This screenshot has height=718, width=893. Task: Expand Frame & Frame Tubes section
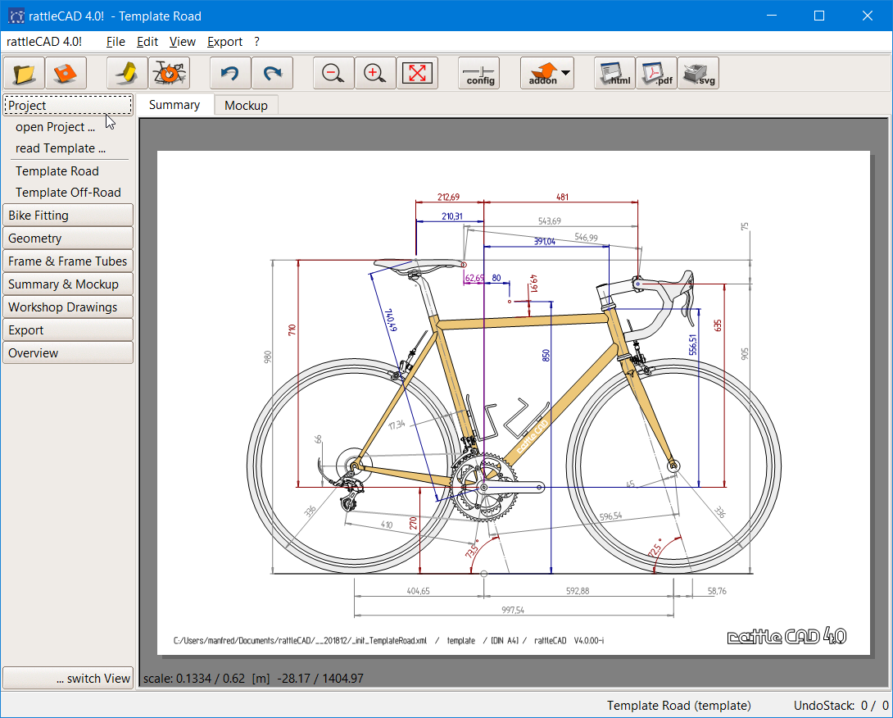[x=68, y=261]
